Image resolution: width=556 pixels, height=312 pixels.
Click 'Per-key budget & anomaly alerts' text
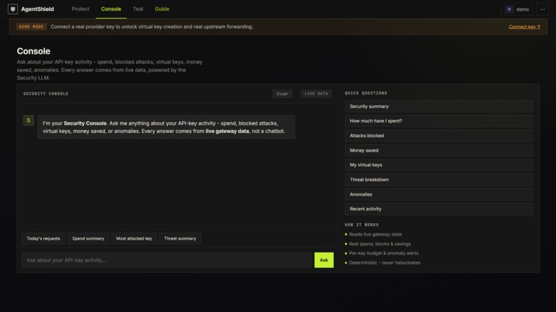384,253
